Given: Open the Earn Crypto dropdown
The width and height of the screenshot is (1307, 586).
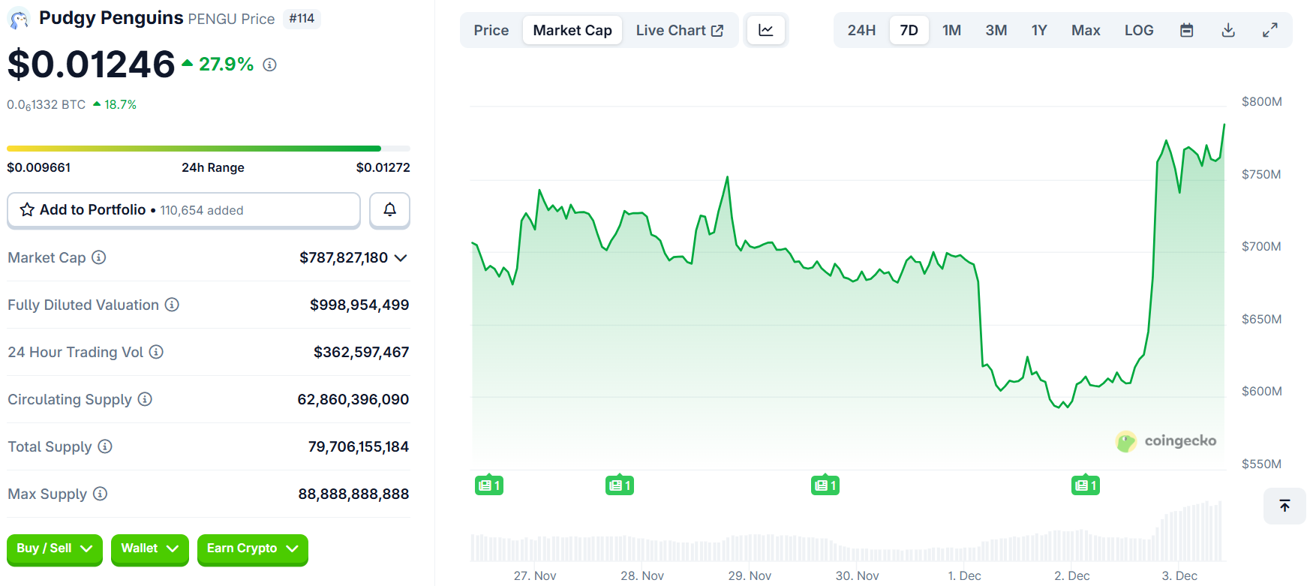Looking at the screenshot, I should pyautogui.click(x=252, y=548).
